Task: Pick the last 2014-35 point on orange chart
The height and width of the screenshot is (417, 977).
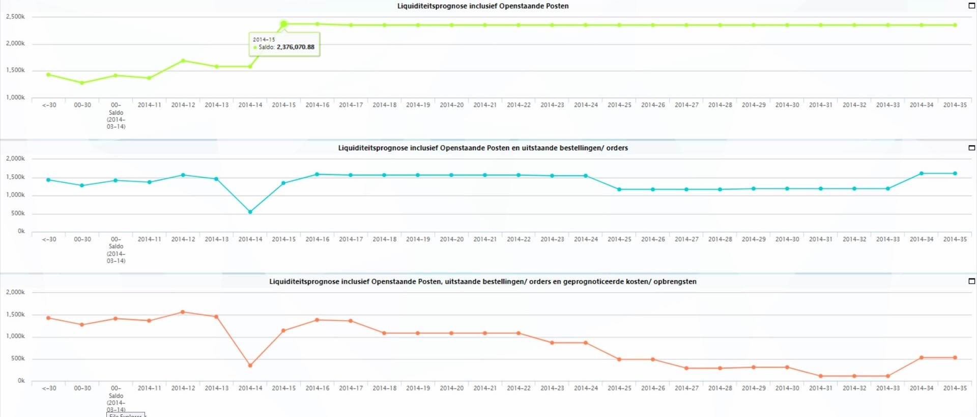Action: (955, 358)
